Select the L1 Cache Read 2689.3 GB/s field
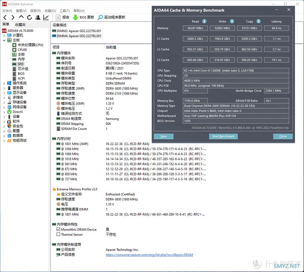 pyautogui.click(x=195, y=39)
